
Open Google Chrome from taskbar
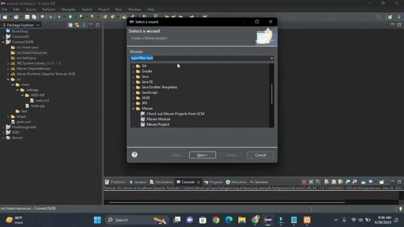point(216,220)
